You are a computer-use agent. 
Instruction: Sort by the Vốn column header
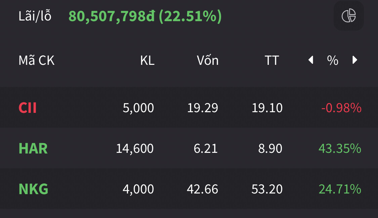point(208,61)
